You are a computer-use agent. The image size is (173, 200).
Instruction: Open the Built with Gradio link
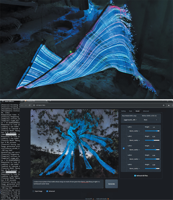point(103,199)
